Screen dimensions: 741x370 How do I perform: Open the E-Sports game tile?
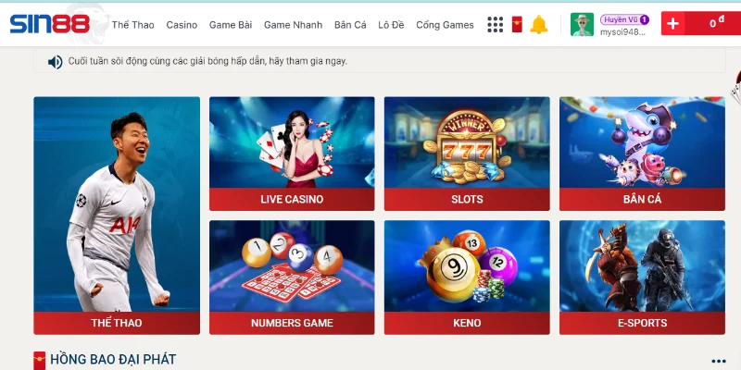point(642,277)
